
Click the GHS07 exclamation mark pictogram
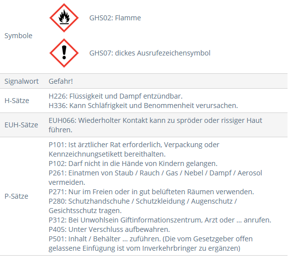click(x=64, y=53)
